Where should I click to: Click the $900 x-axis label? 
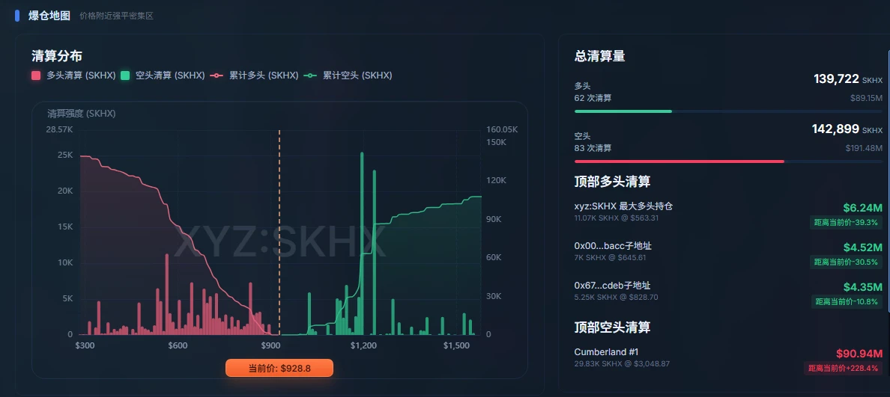(270, 346)
